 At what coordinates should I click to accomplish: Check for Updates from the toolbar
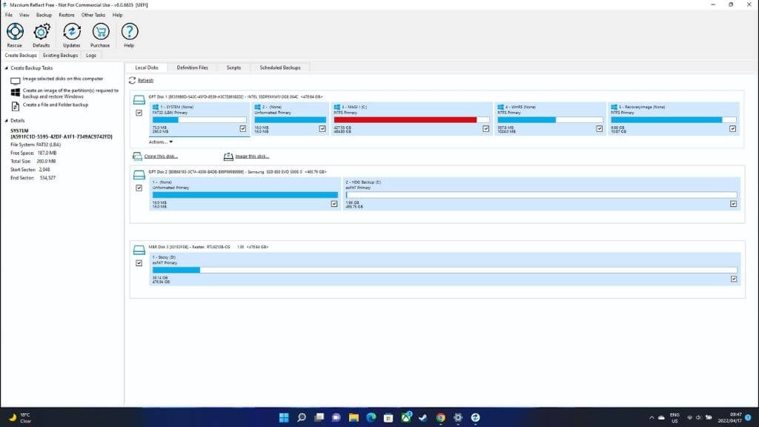[x=72, y=32]
